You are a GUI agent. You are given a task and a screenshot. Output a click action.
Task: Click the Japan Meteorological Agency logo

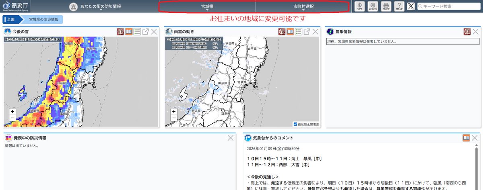coord(15,6)
